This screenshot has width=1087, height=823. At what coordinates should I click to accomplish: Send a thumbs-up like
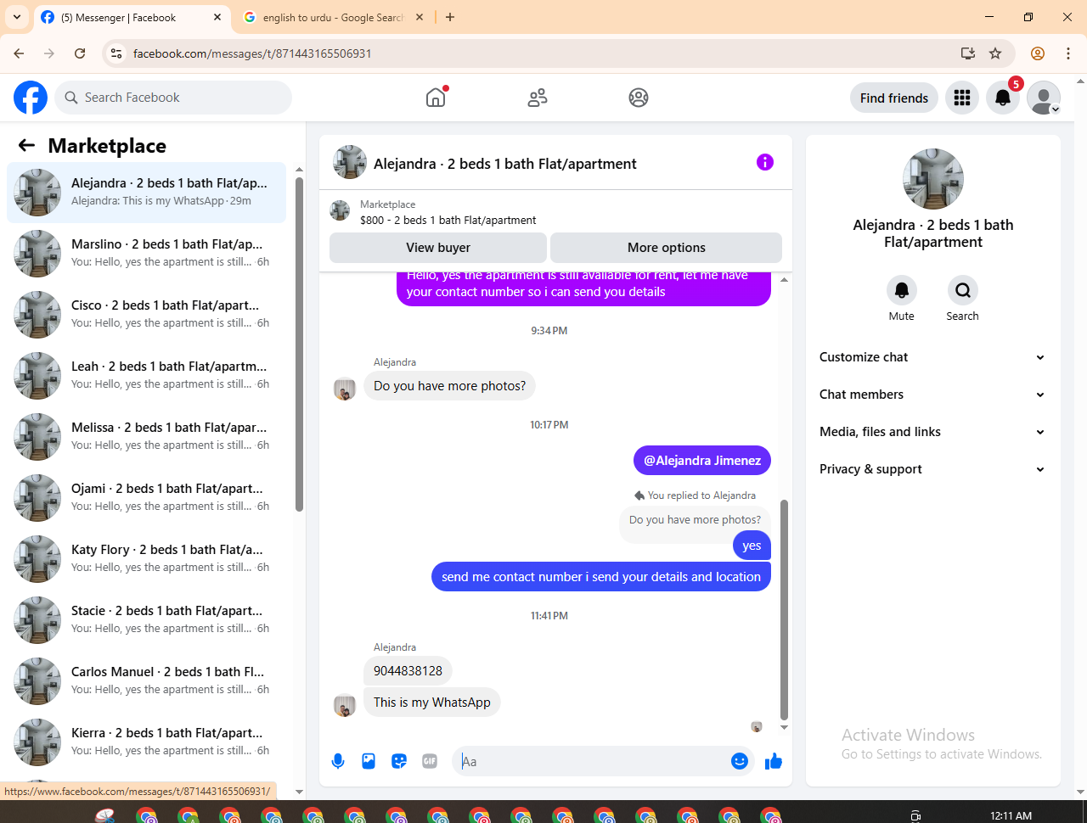point(773,761)
